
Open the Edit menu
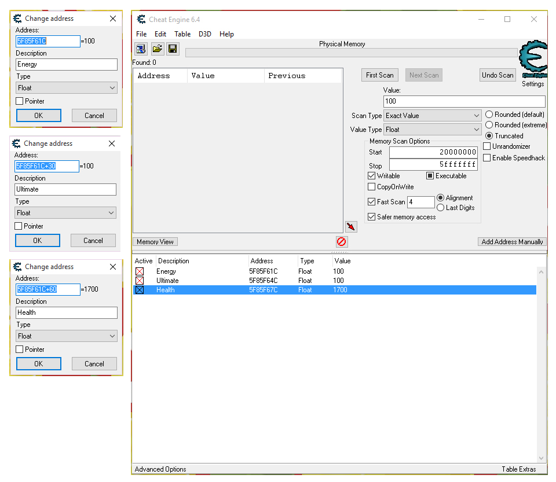click(x=160, y=34)
